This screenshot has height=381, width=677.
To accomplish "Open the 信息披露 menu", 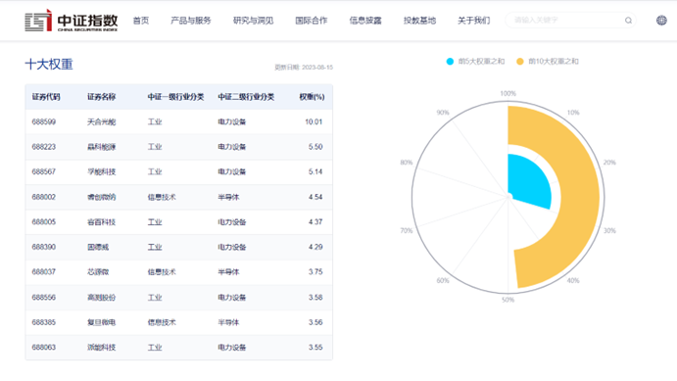I will point(365,21).
